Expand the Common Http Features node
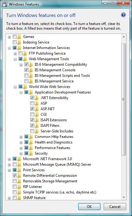The width and height of the screenshot is (132, 216). tap(21, 137)
